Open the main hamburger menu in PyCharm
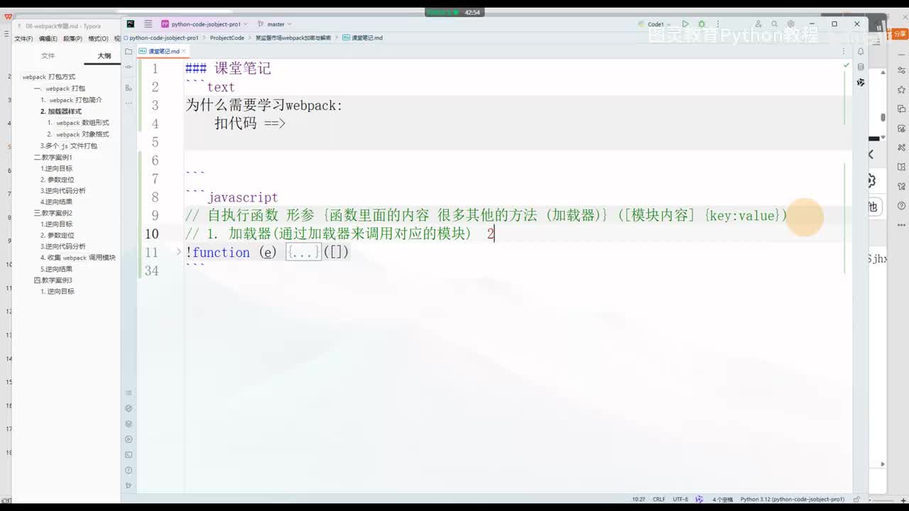The image size is (909, 511). (x=148, y=24)
